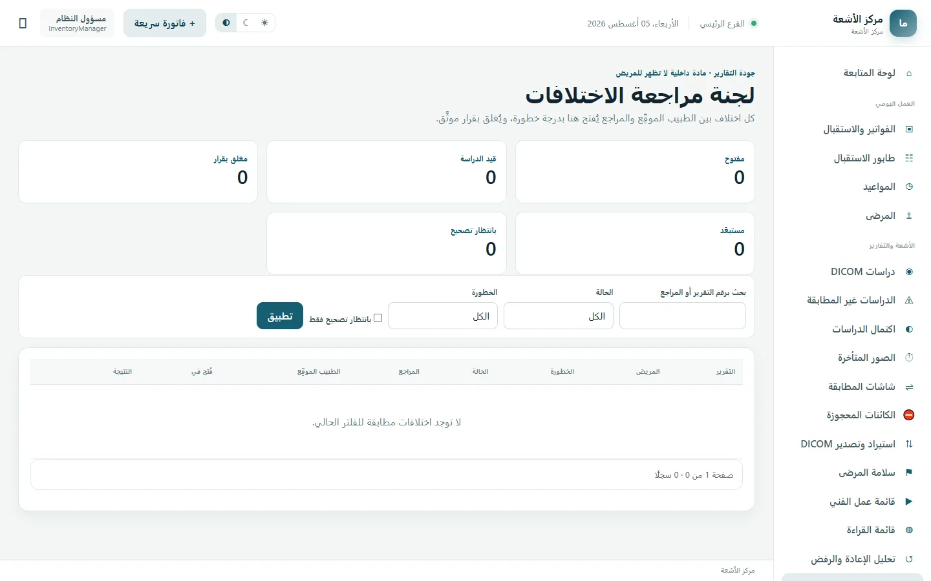Click the home icon beside لوحة المتابعة
The image size is (931, 581).
[909, 74]
